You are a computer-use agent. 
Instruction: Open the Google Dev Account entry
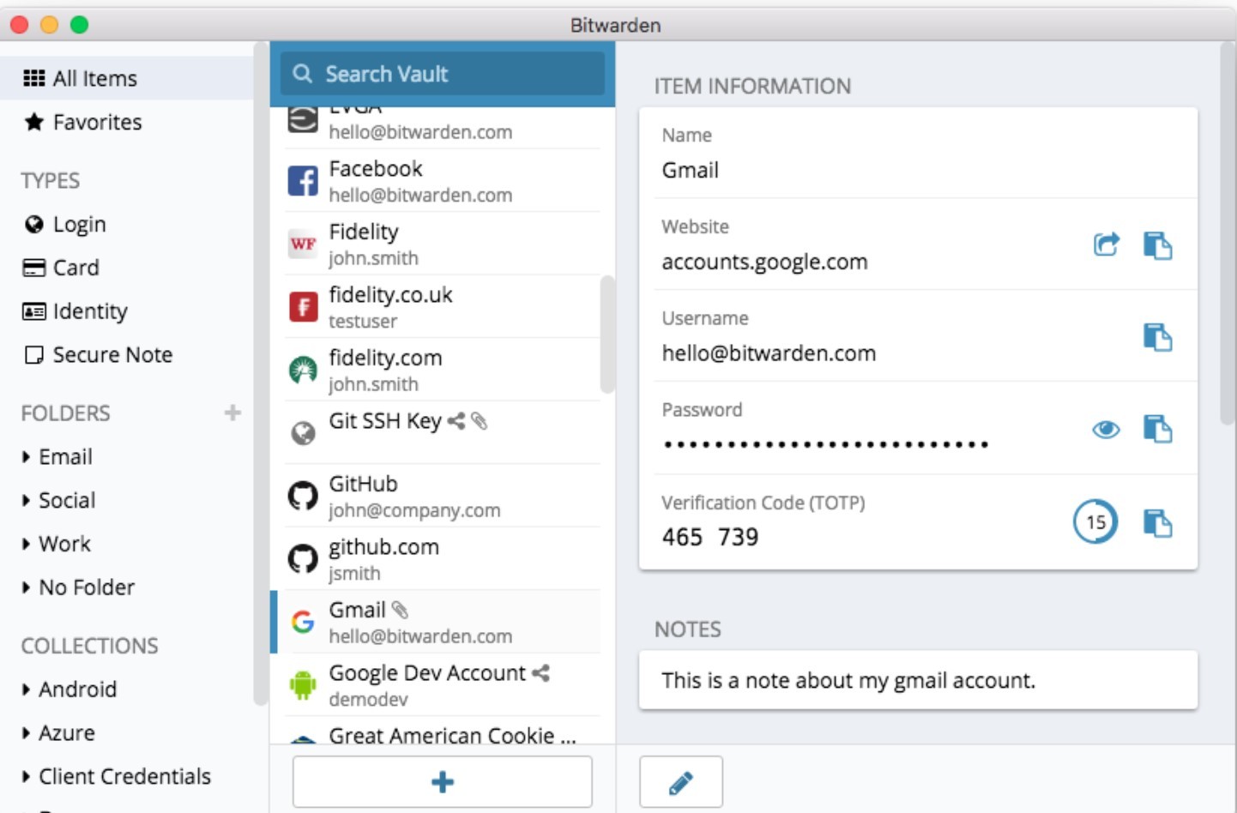(443, 685)
